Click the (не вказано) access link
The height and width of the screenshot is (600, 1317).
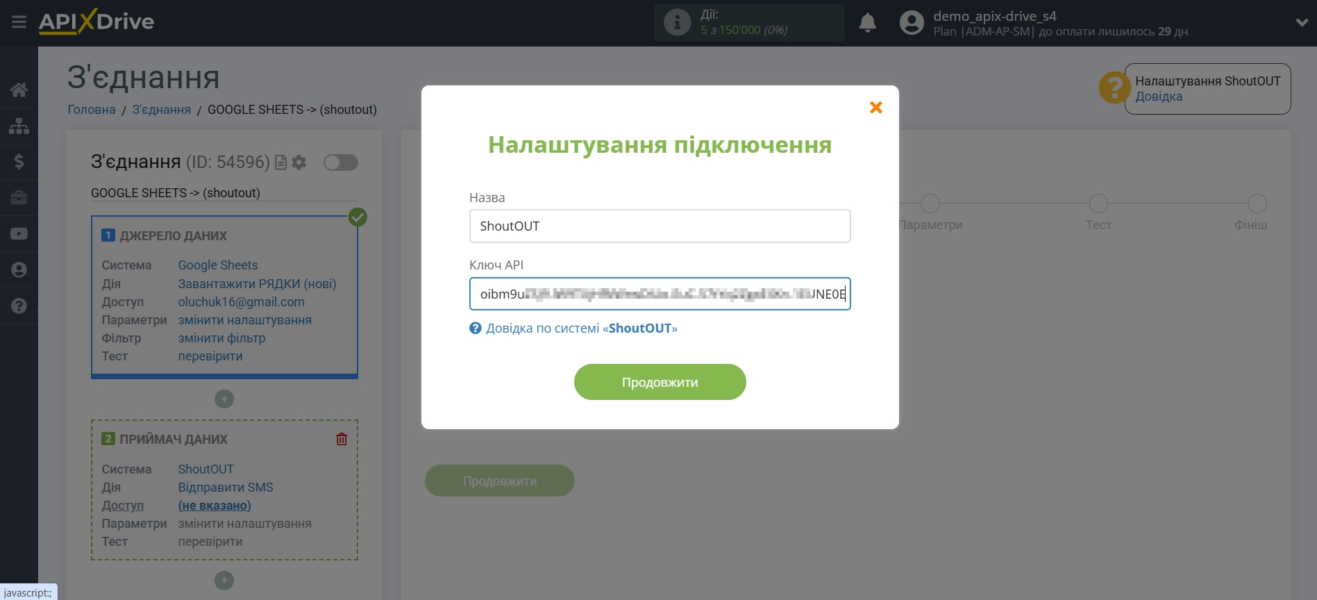tap(215, 506)
